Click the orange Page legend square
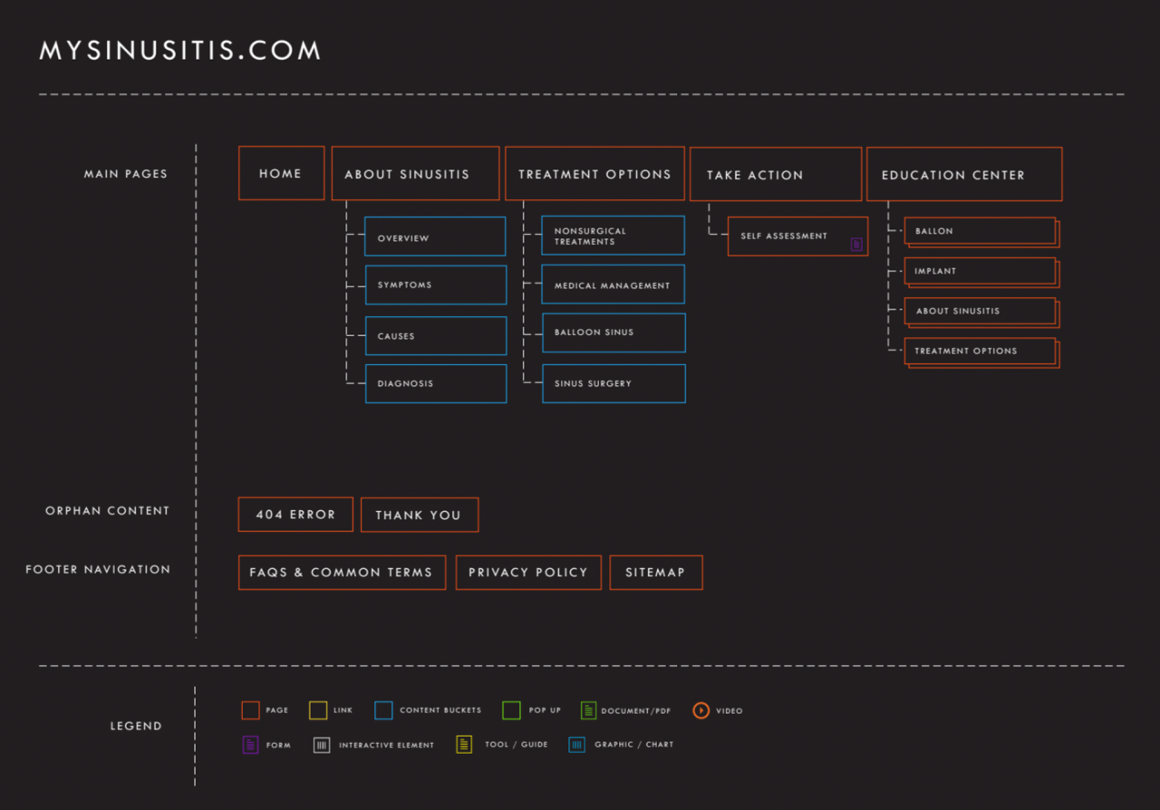The image size is (1160, 810). coord(250,710)
